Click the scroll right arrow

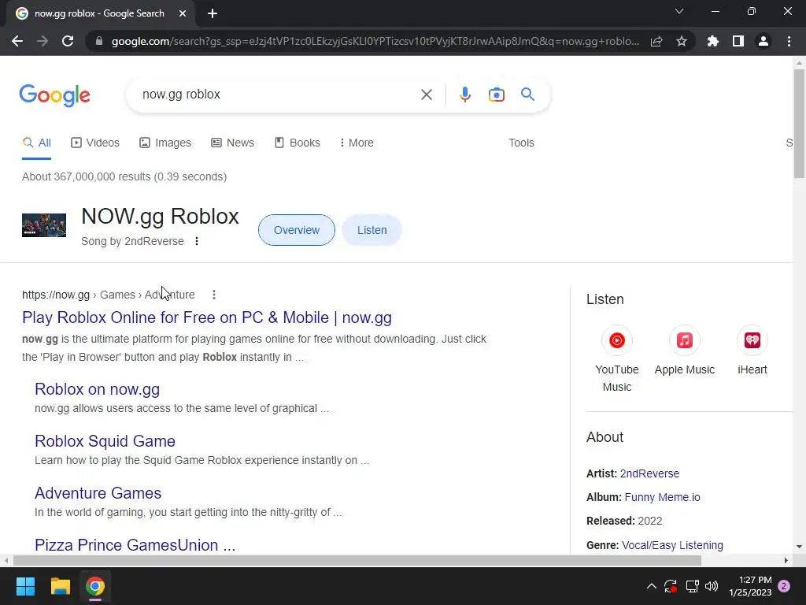coord(786,560)
